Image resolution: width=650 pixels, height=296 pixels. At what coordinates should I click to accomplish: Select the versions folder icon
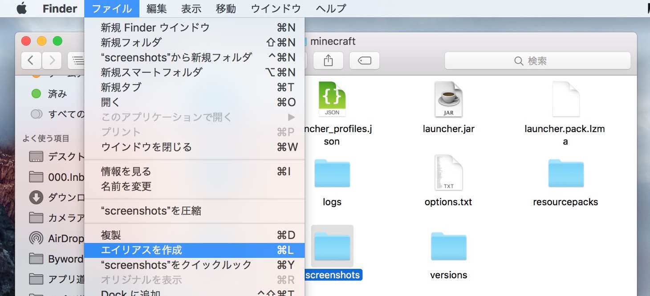[x=449, y=246]
